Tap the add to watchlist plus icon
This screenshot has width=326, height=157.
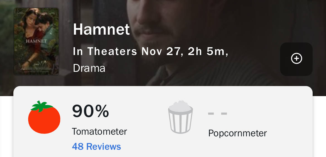coord(296,59)
